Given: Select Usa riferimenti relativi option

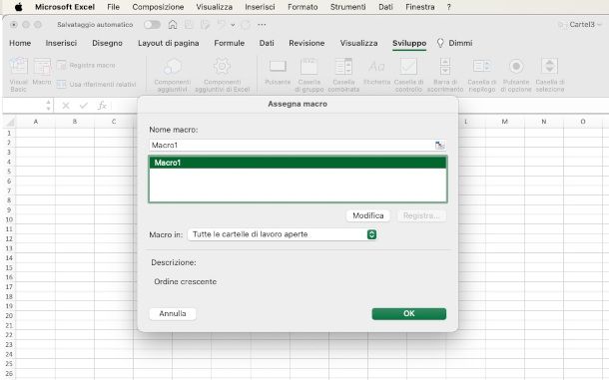Looking at the screenshot, I should point(96,84).
